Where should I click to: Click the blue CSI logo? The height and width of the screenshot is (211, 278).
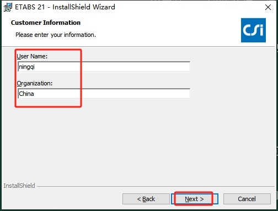[253, 30]
